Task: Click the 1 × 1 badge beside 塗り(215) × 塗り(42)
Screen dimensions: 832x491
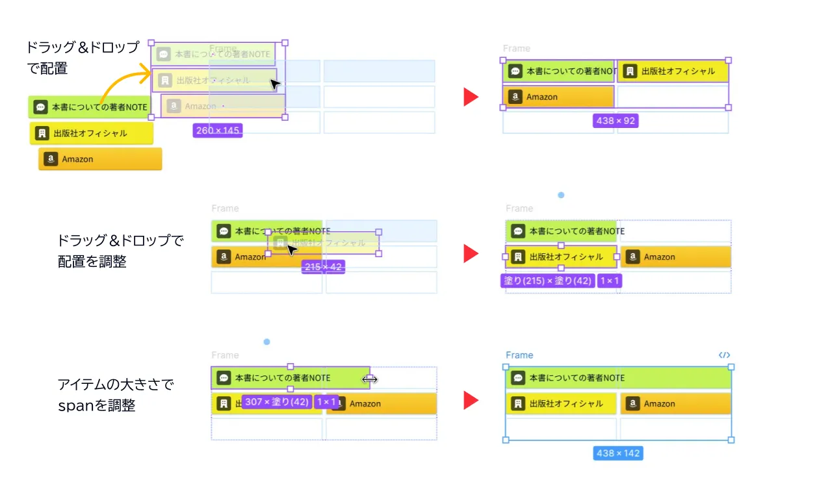Action: (610, 281)
